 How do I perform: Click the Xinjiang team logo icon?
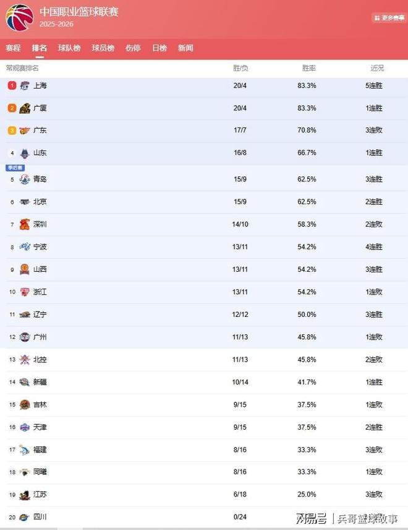click(25, 382)
